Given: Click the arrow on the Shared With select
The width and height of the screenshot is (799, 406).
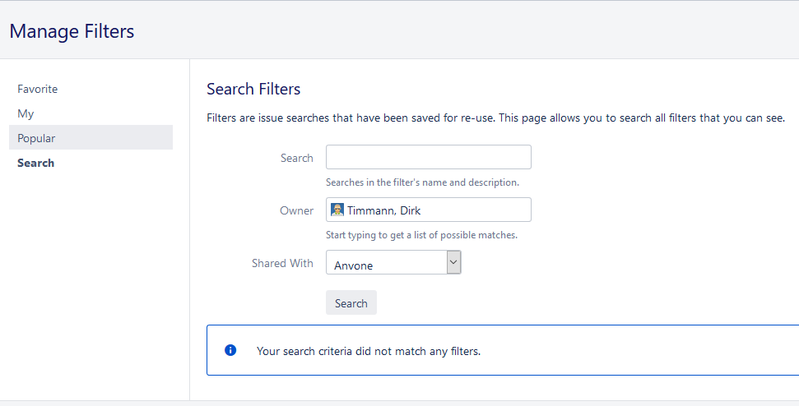Looking at the screenshot, I should (453, 262).
